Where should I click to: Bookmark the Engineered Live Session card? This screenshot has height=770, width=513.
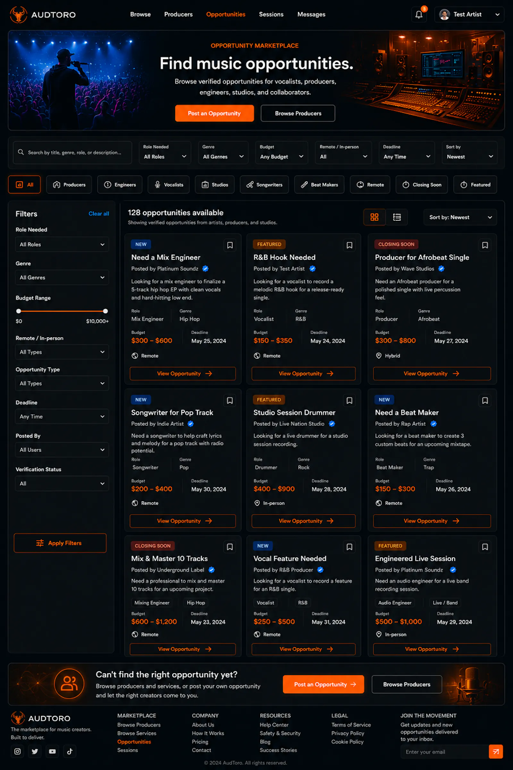point(485,547)
